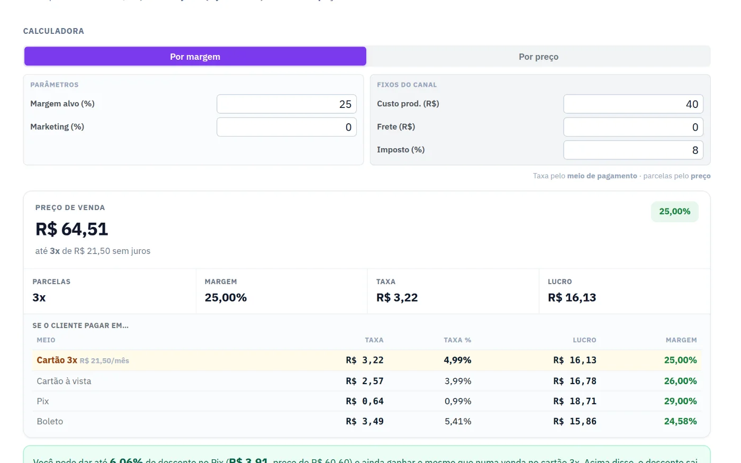The width and height of the screenshot is (741, 463).
Task: Switch to the Por margem tab
Action: [x=195, y=57]
